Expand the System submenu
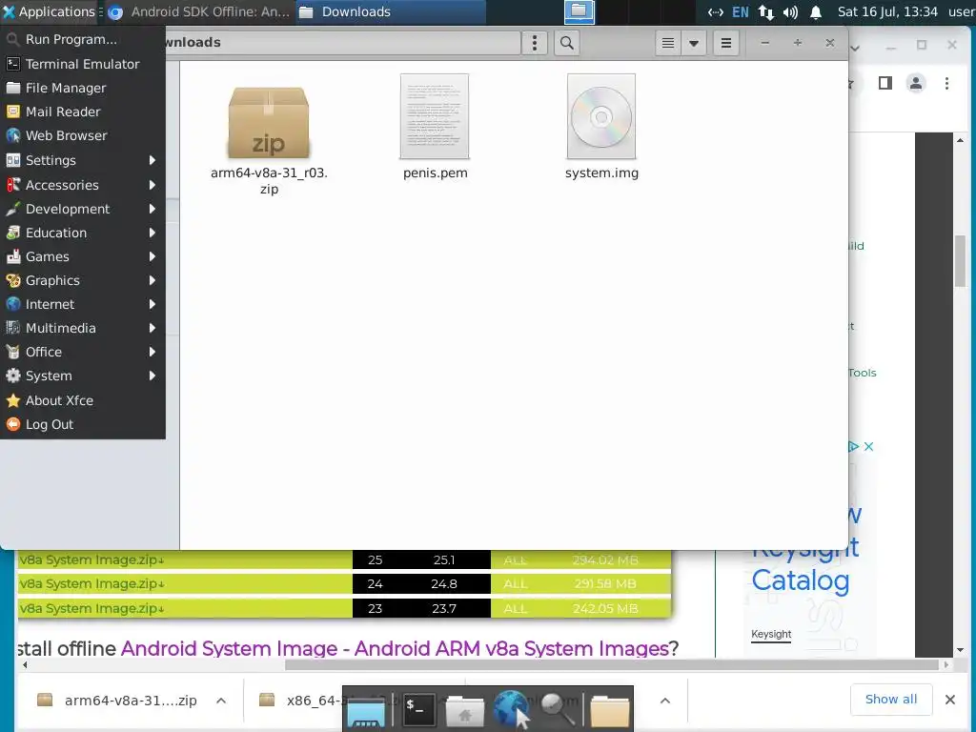 pyautogui.click(x=83, y=376)
